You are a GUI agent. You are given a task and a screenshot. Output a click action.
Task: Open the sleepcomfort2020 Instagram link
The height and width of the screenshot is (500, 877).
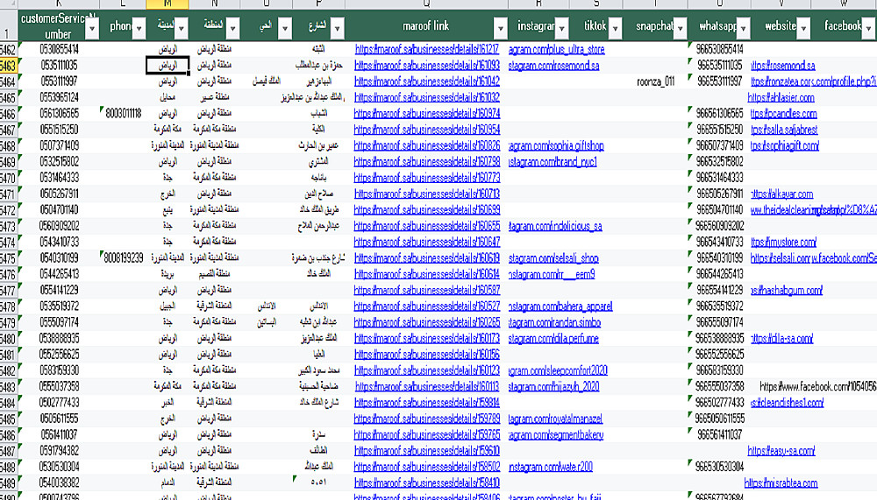coord(558,370)
